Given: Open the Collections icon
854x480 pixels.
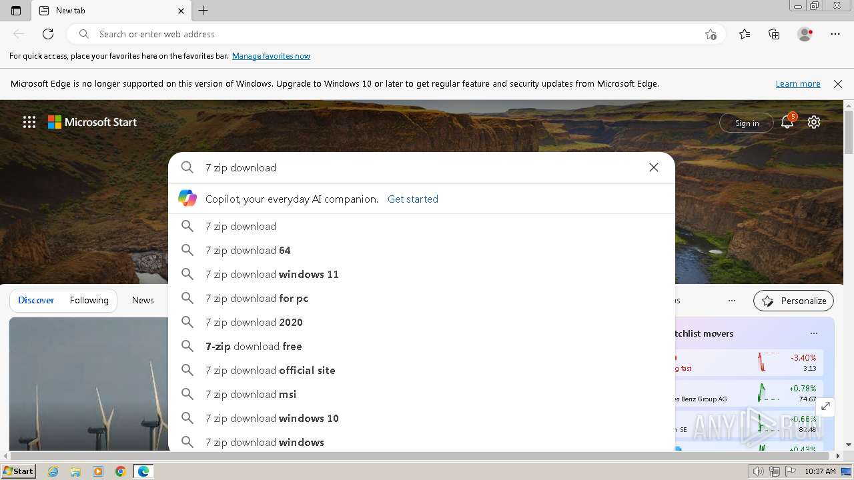Looking at the screenshot, I should pos(774,34).
